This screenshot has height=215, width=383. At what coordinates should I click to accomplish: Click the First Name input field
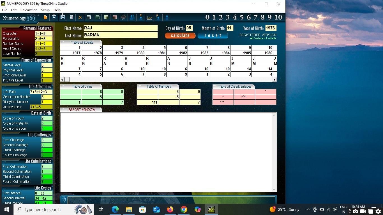coord(120,28)
